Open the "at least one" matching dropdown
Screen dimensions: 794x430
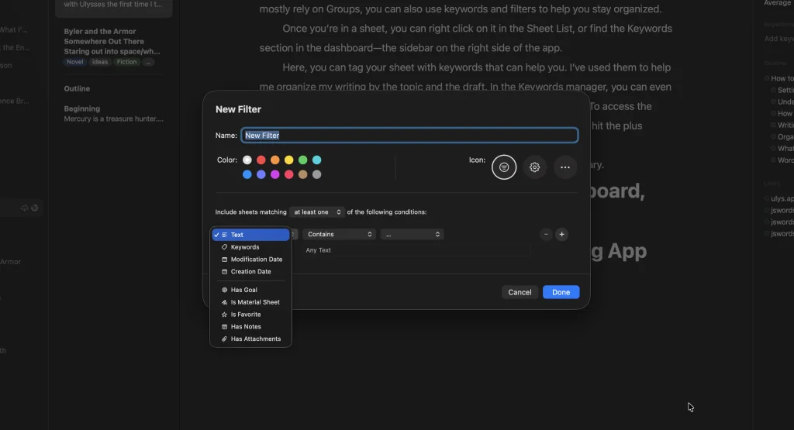(x=317, y=212)
